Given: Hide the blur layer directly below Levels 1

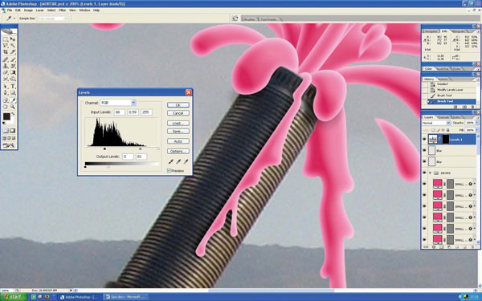Looking at the screenshot, I should (x=424, y=151).
